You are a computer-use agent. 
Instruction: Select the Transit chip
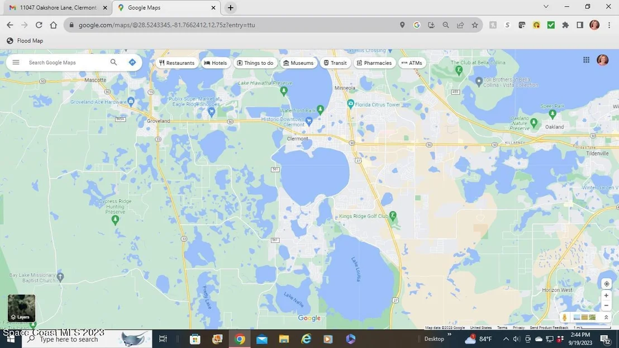[335, 63]
